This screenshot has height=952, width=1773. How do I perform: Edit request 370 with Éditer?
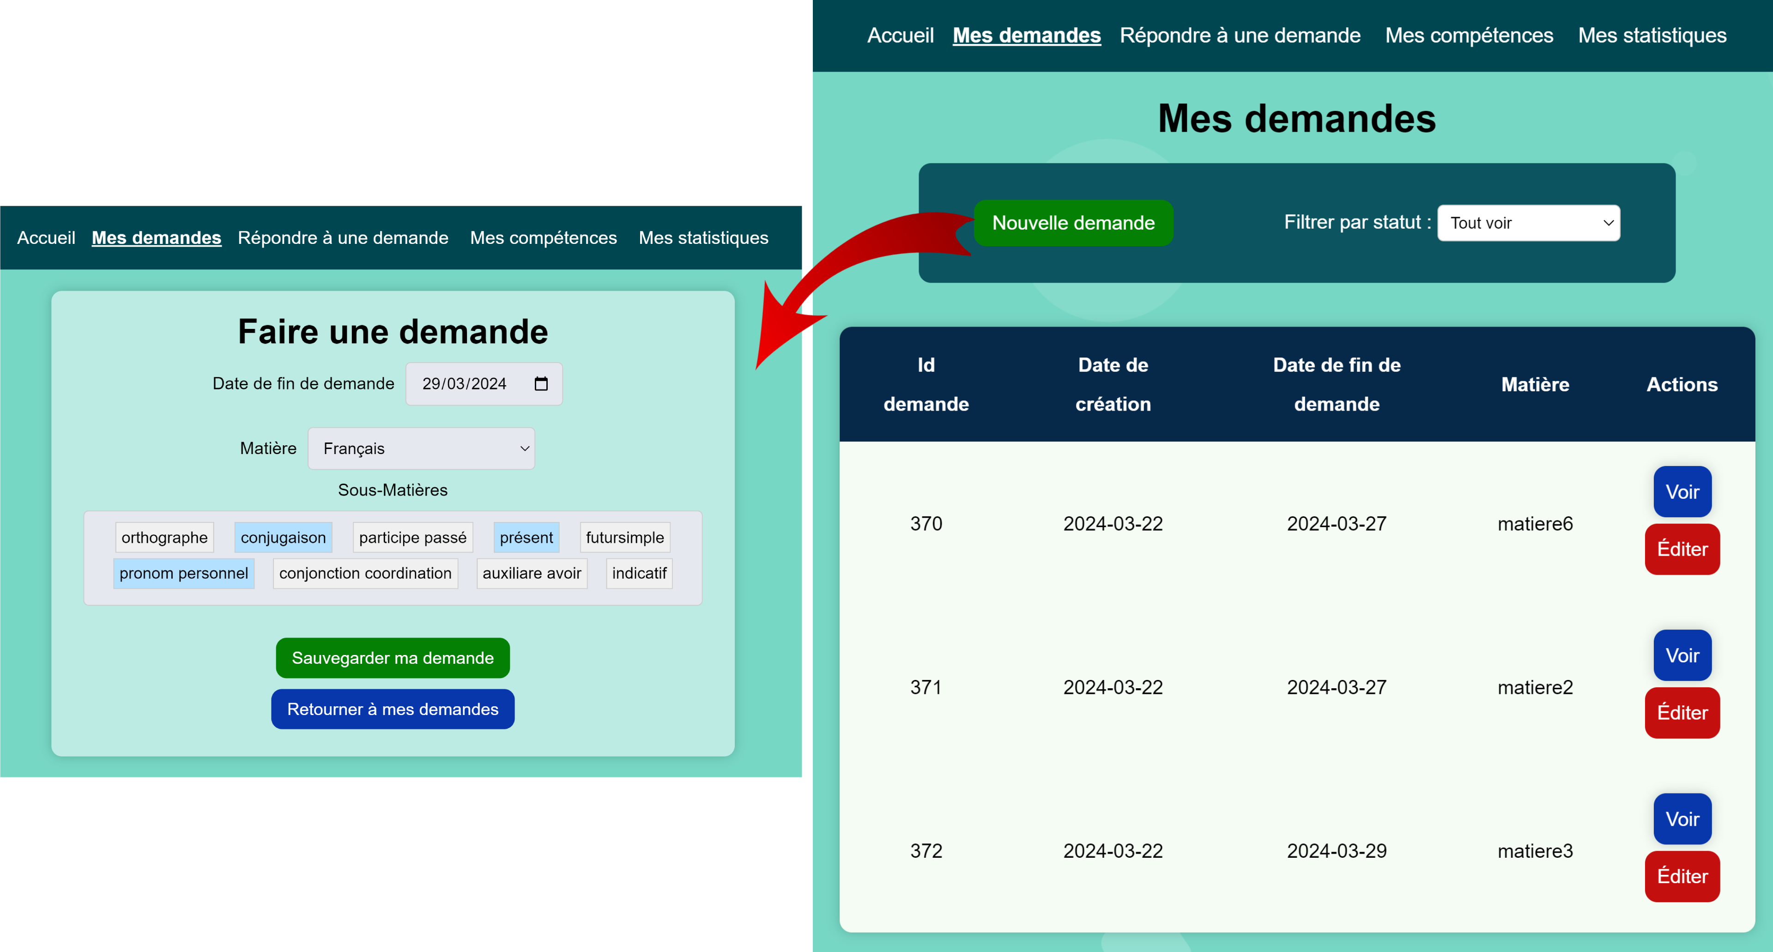click(1682, 549)
